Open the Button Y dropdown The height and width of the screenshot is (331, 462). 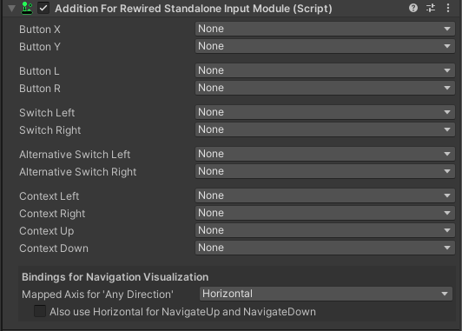coord(325,46)
